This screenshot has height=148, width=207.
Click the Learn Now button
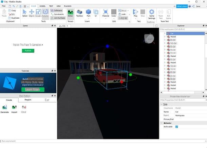coord(33,90)
